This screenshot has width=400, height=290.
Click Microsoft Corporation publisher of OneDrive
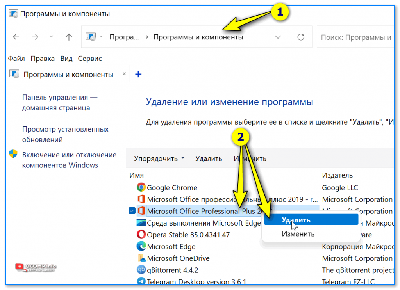tap(357, 258)
